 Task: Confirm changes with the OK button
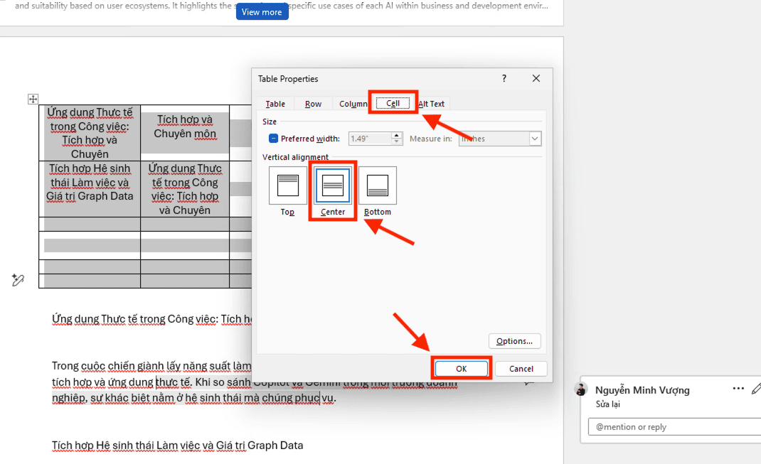(x=461, y=368)
